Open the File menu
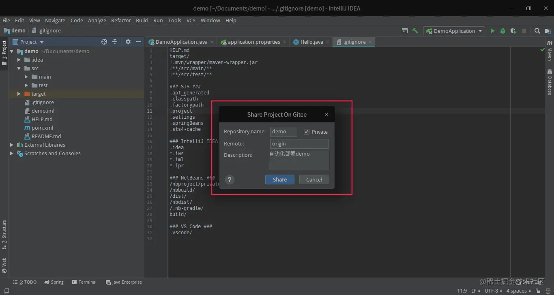 pos(6,21)
